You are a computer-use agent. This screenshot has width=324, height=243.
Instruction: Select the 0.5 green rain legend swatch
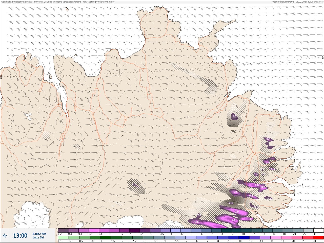(x=85, y=238)
